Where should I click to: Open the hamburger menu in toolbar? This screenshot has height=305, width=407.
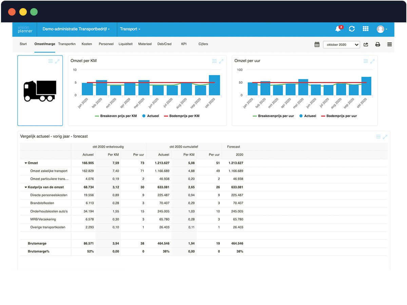(389, 44)
